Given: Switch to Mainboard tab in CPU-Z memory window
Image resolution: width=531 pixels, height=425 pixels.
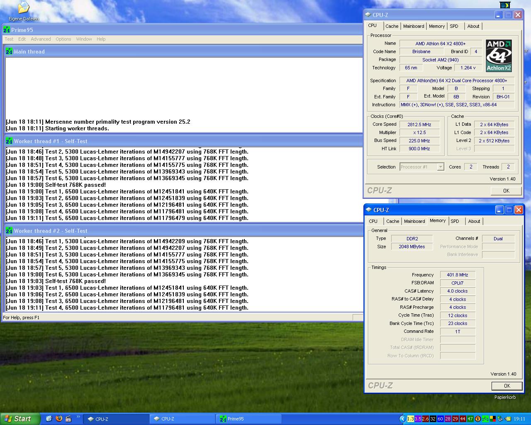Looking at the screenshot, I should click(414, 221).
